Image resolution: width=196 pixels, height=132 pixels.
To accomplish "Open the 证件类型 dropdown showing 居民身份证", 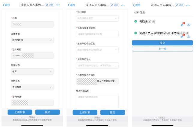I will [x=32, y=40].
